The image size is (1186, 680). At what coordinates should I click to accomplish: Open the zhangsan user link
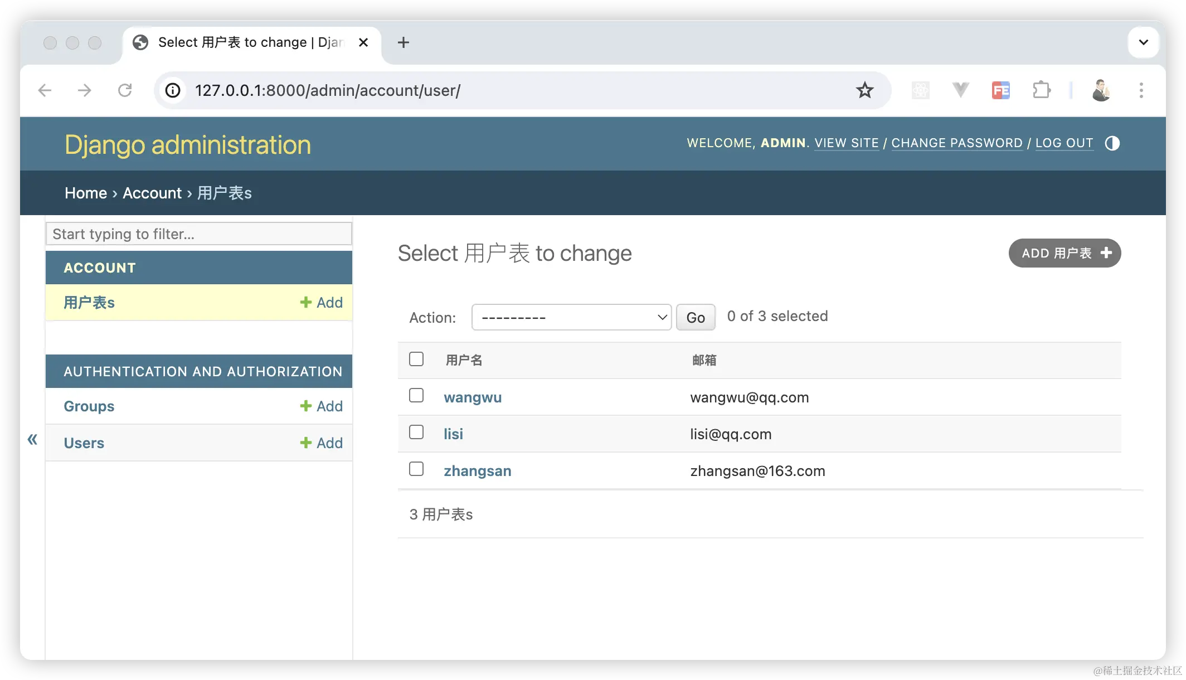(477, 471)
